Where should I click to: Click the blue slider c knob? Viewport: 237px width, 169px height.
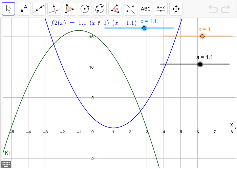(x=144, y=28)
